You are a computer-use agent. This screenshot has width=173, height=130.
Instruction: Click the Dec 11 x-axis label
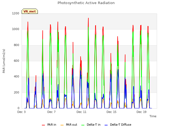(x=81, y=112)
